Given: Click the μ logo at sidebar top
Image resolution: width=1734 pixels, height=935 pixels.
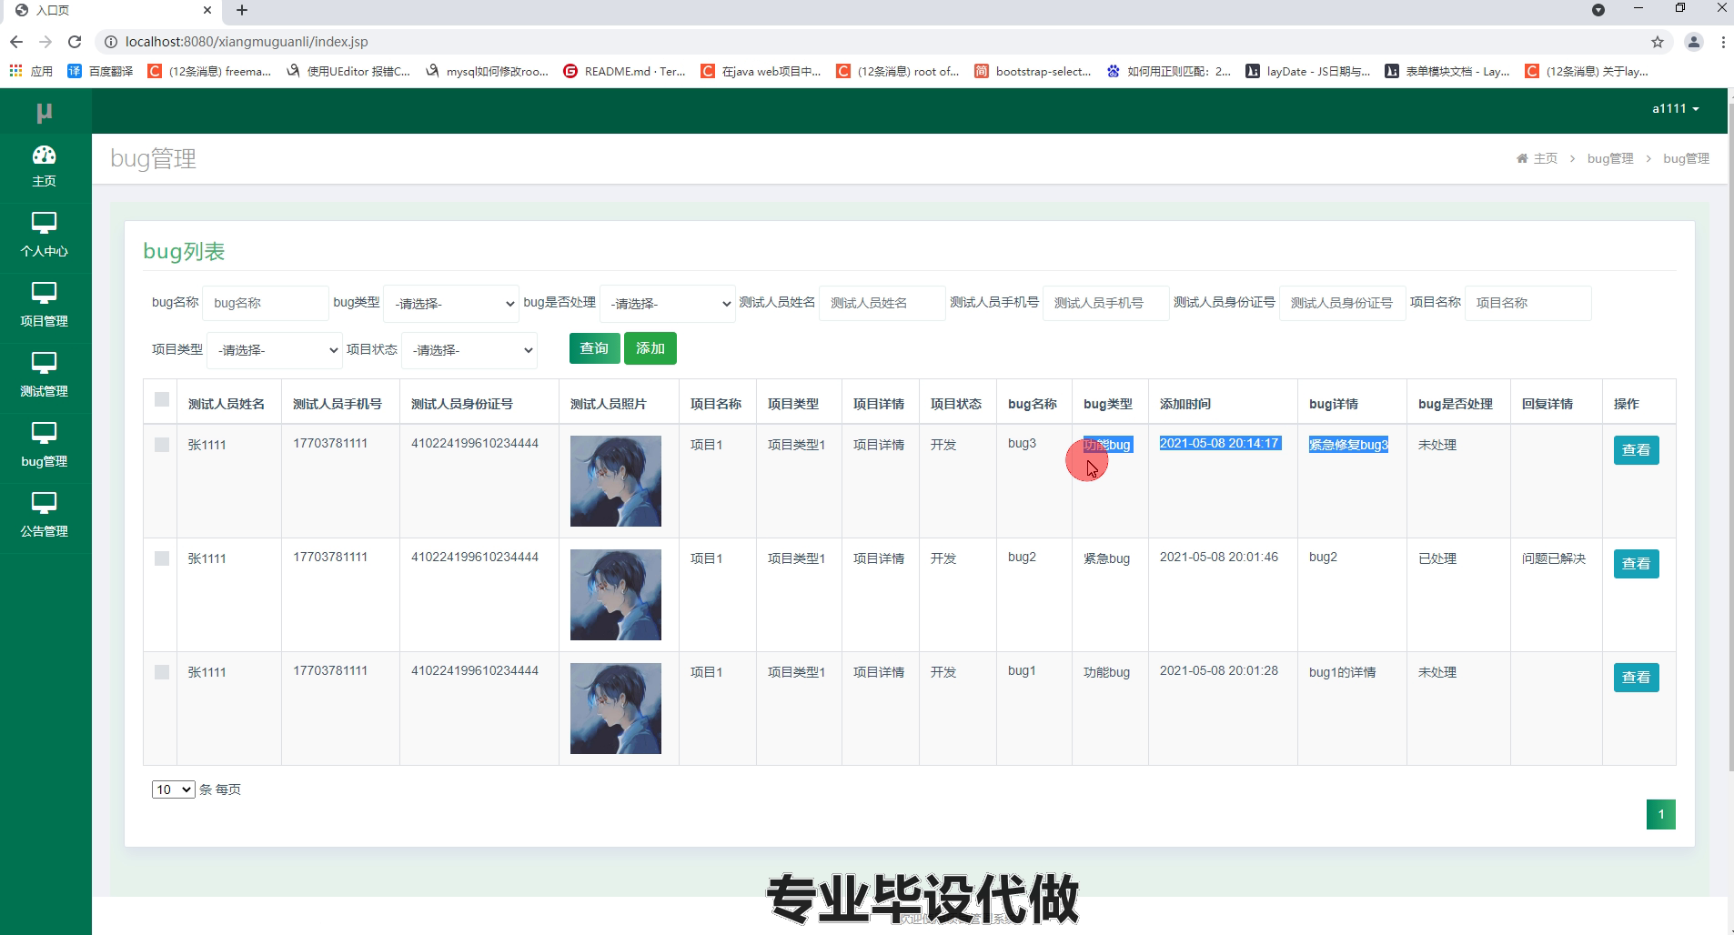Looking at the screenshot, I should tap(44, 112).
